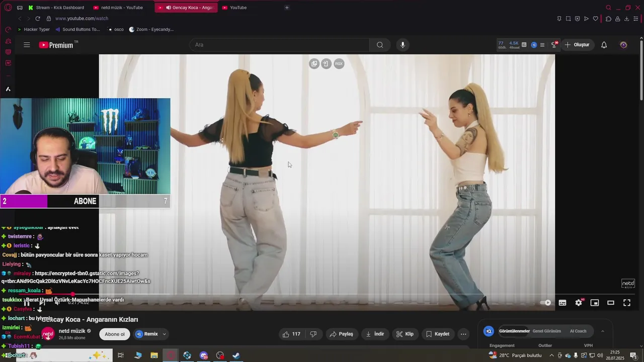Collapse the vidIQ panel chevron
Image resolution: width=644 pixels, height=362 pixels.
click(x=603, y=331)
